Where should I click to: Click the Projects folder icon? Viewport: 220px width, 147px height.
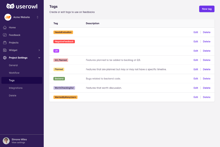pos(5,43)
